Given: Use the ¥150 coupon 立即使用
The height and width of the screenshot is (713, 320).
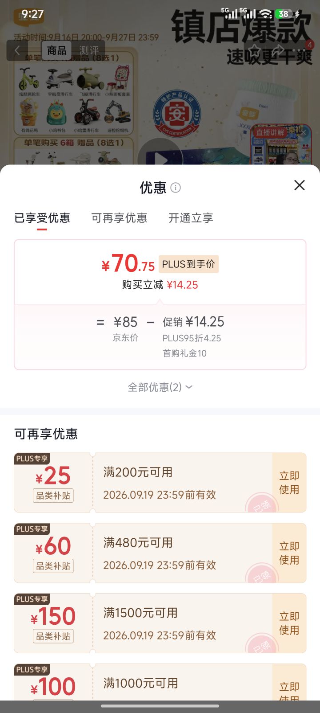Looking at the screenshot, I should (289, 623).
